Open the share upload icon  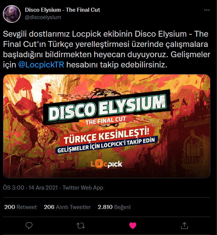click(x=184, y=225)
